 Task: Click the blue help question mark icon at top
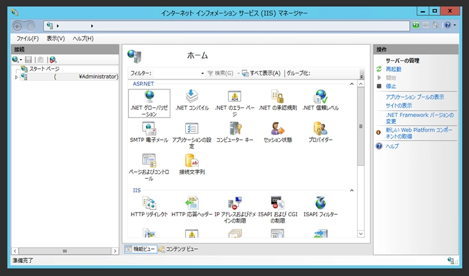pos(447,25)
